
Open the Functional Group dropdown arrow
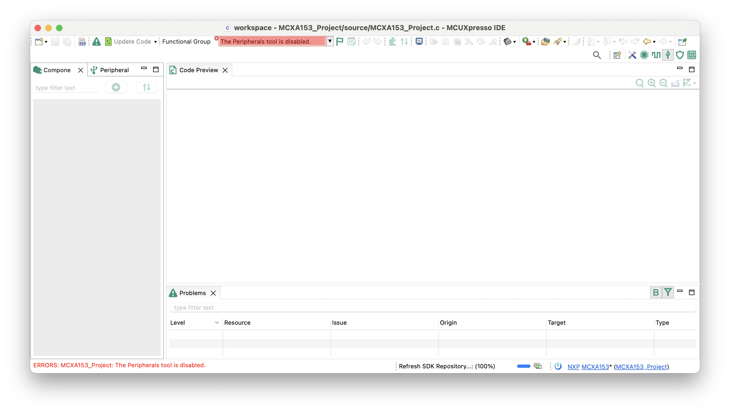coord(330,41)
